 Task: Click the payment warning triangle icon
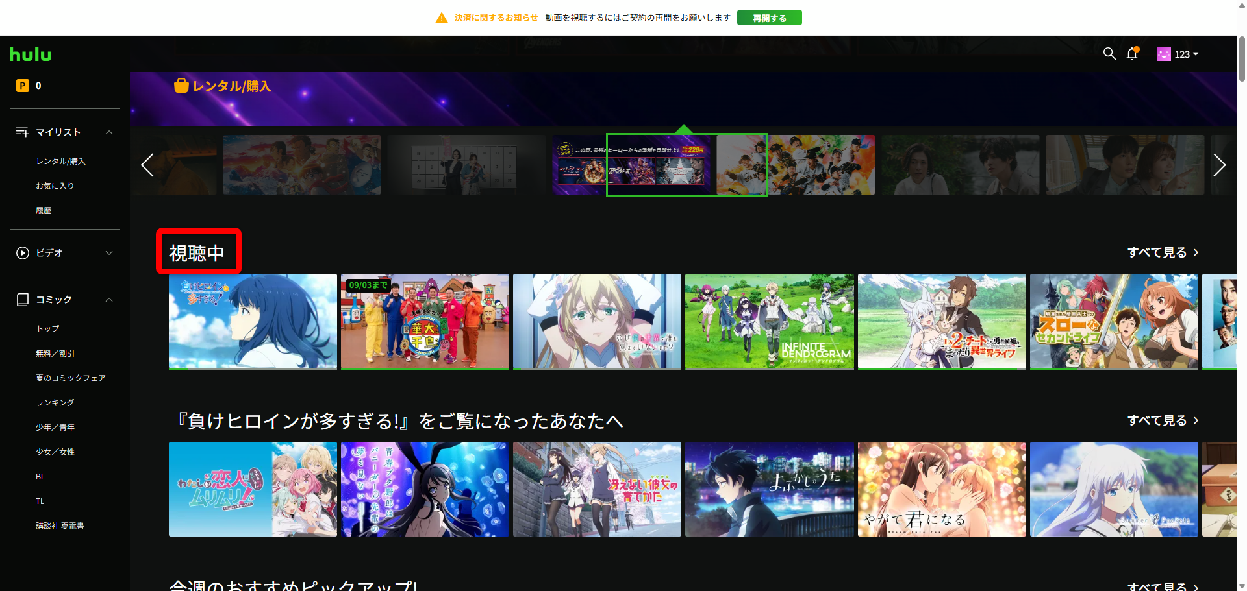point(442,18)
